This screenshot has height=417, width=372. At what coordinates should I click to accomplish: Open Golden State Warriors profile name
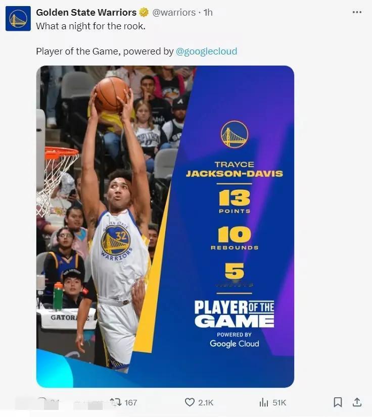coord(86,12)
